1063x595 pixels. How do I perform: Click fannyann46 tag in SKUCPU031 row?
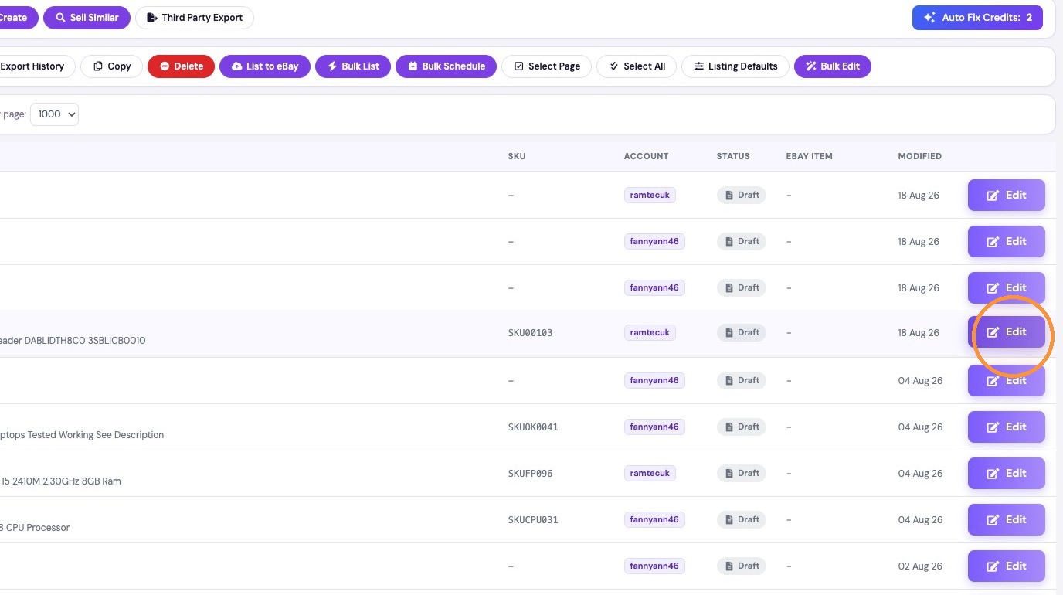pos(654,519)
